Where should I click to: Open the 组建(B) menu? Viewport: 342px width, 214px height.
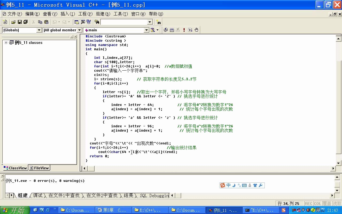pyautogui.click(x=103, y=14)
